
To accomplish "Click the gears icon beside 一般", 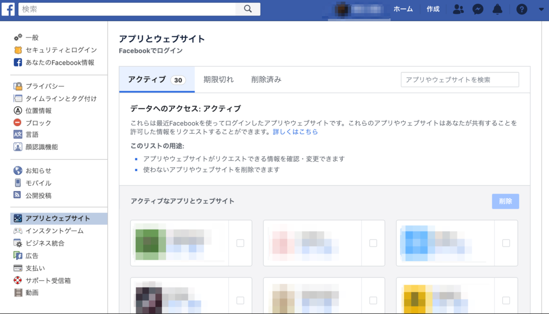I will click(18, 37).
